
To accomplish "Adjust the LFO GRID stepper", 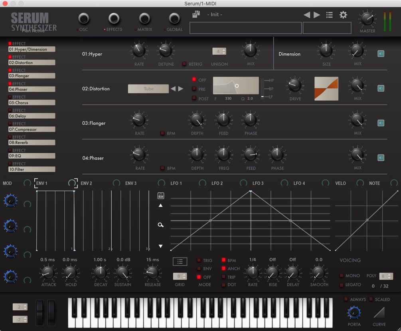I will [180, 276].
